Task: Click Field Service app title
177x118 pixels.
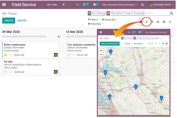Action: click(24, 5)
